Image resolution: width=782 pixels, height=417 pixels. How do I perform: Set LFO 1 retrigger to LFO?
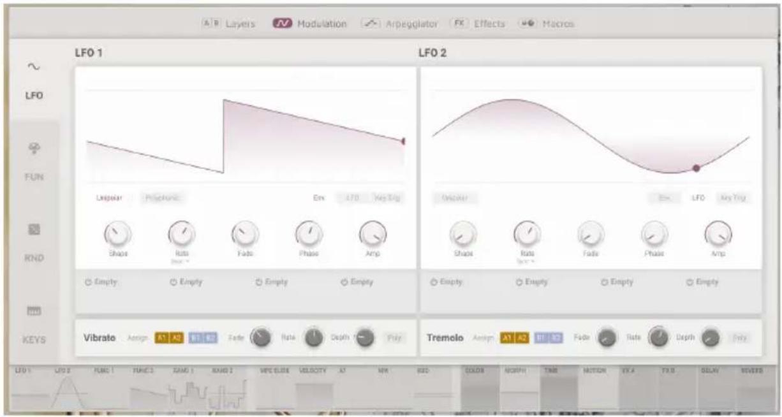pos(352,198)
